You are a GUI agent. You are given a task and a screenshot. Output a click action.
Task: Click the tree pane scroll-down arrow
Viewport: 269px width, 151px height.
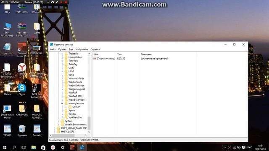89,132
